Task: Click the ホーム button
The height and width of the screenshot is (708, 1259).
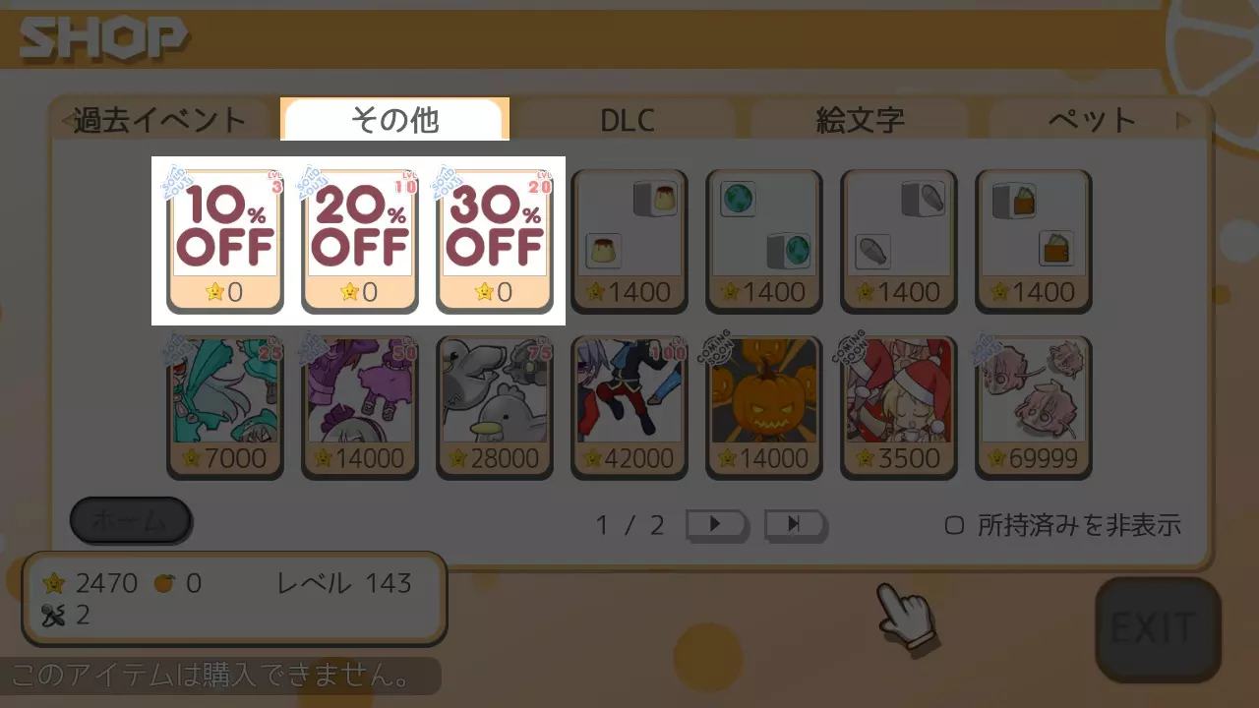Action: click(130, 521)
